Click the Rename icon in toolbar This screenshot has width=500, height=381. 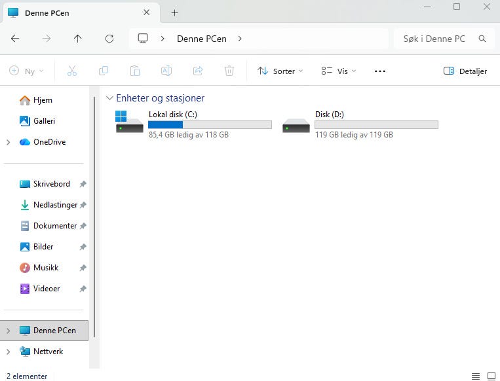[166, 71]
